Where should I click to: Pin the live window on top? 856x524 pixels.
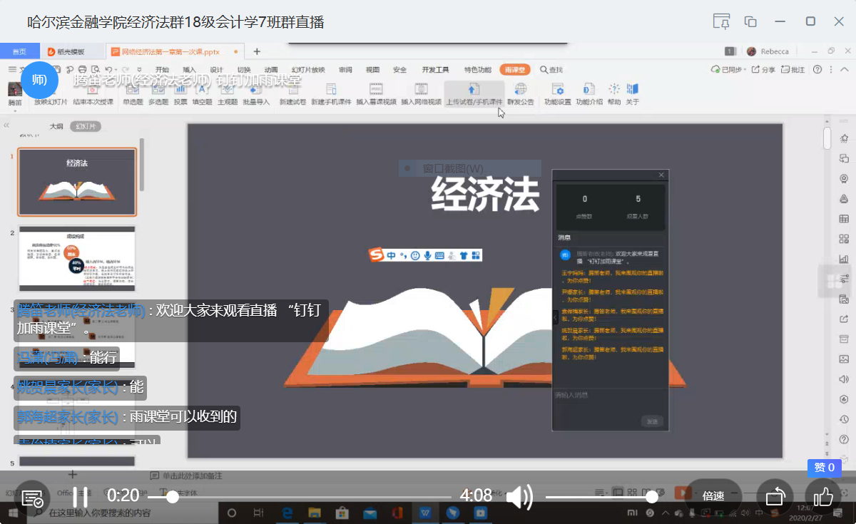pyautogui.click(x=721, y=21)
